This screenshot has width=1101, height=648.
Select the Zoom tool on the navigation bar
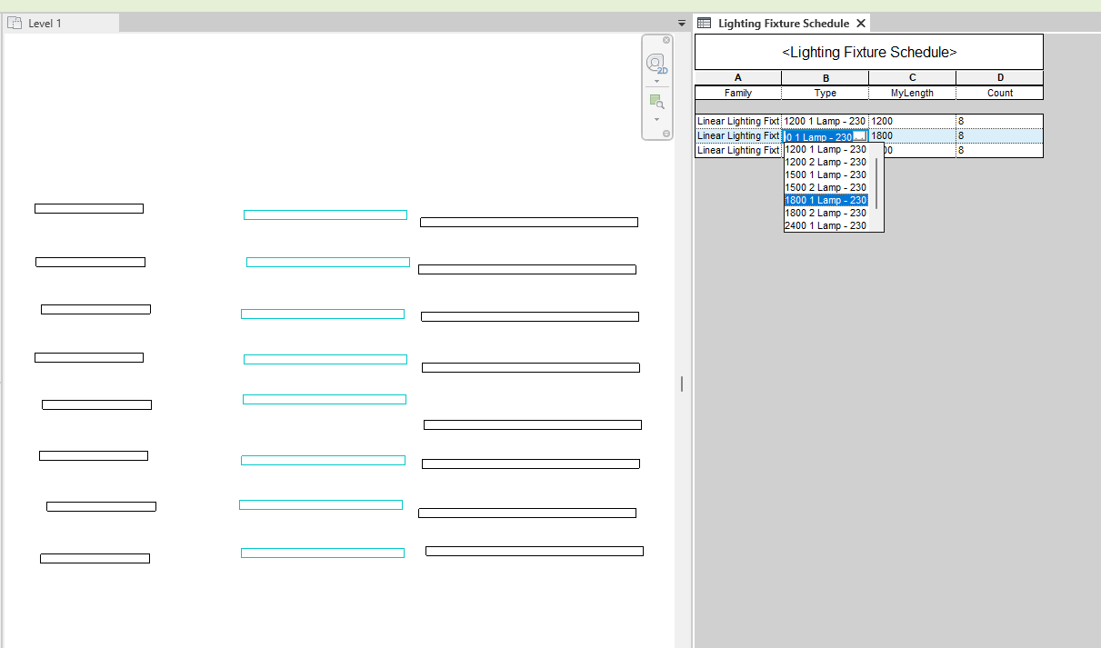coord(656,100)
